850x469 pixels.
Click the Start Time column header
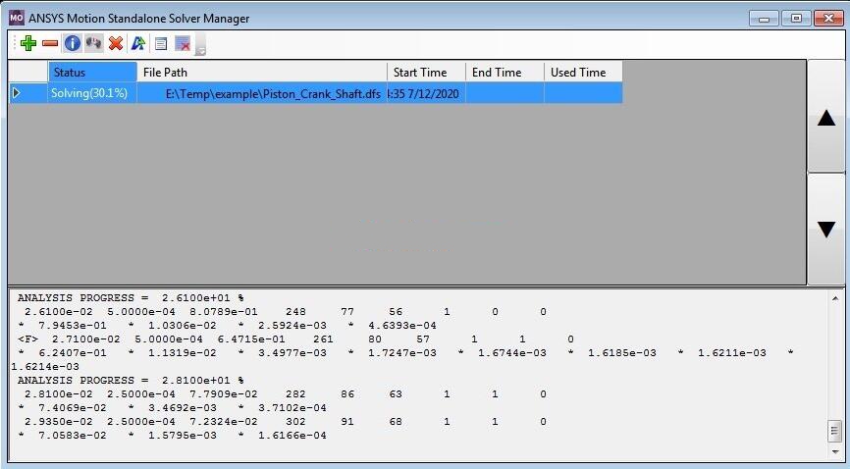tap(427, 73)
